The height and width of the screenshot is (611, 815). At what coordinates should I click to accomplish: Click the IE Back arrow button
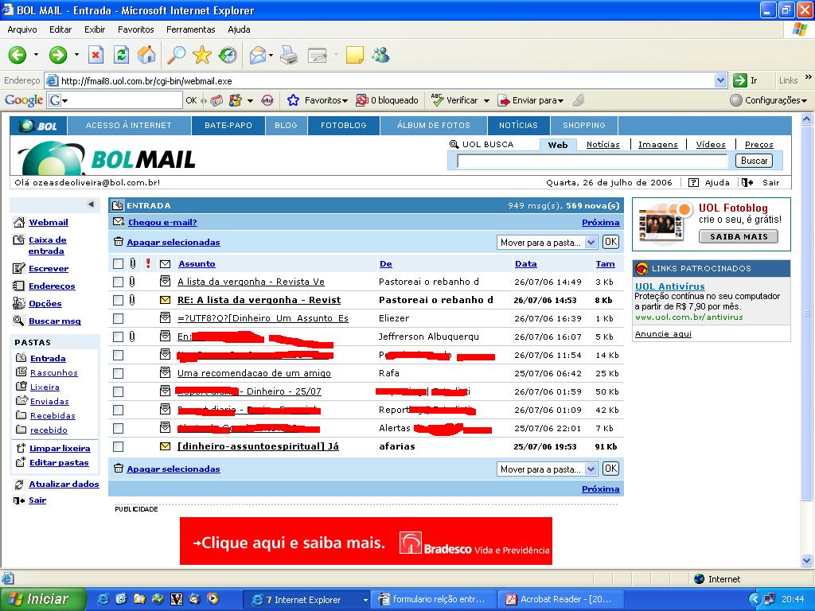18,55
